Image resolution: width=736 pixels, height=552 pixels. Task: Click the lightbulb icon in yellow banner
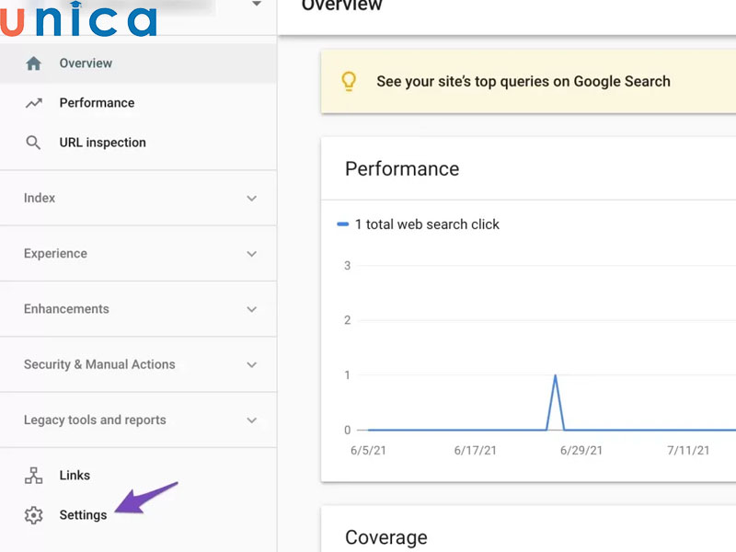click(x=349, y=82)
